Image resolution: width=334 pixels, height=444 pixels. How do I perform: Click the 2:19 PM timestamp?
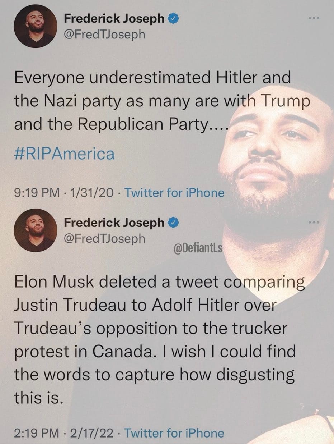[37, 433]
